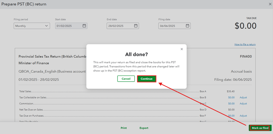273x134 pixels.
Task: Select the Total Sales $35.40 value
Action: [x=231, y=91]
